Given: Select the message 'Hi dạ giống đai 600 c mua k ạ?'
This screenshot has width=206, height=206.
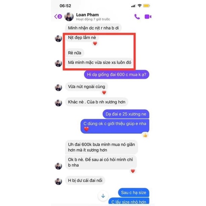Looking at the screenshot, I should [x=116, y=75].
